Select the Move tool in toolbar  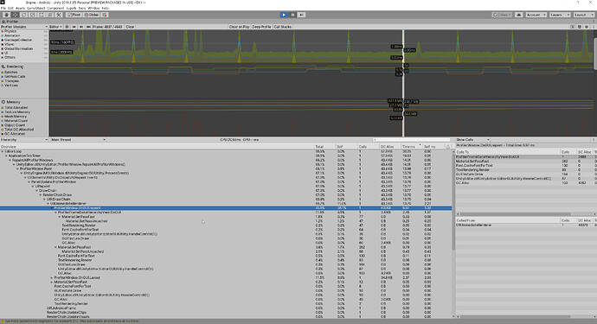(16, 15)
